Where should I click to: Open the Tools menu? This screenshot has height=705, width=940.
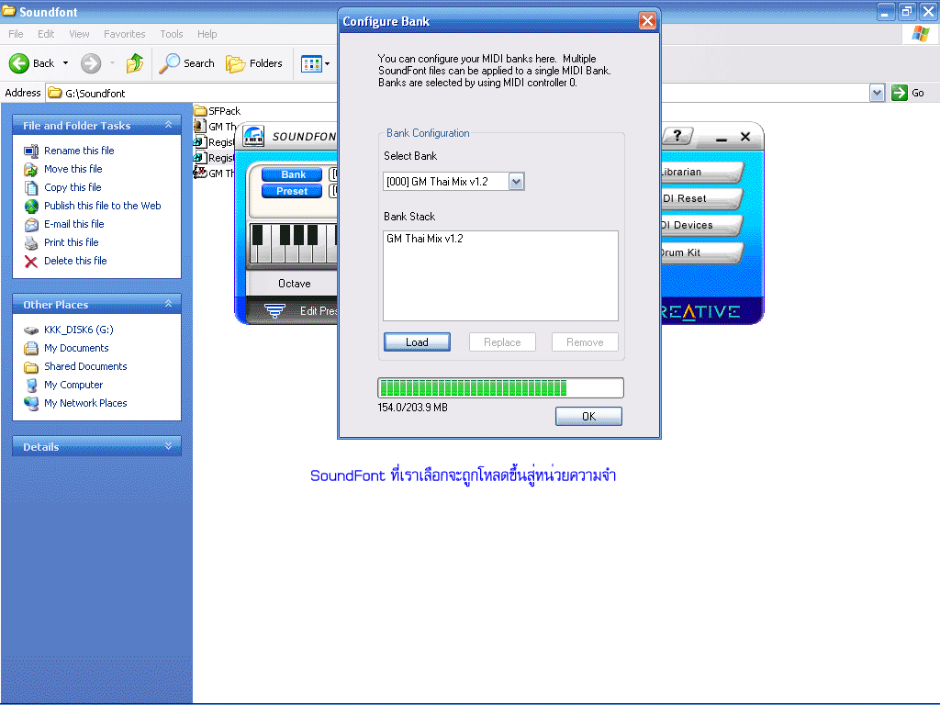[172, 34]
